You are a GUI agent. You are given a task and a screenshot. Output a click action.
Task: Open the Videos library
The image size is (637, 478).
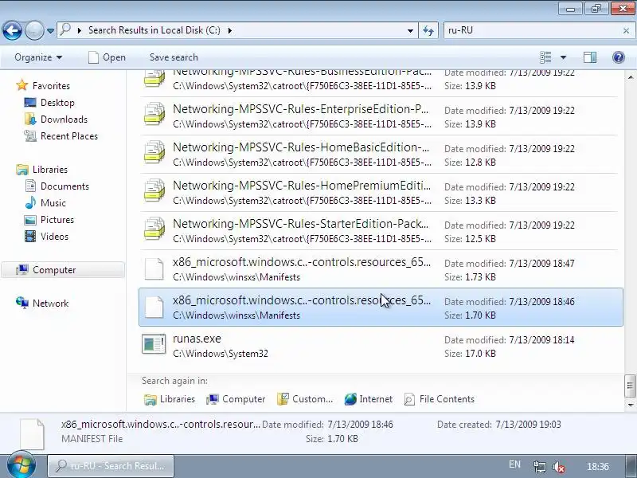pos(54,236)
